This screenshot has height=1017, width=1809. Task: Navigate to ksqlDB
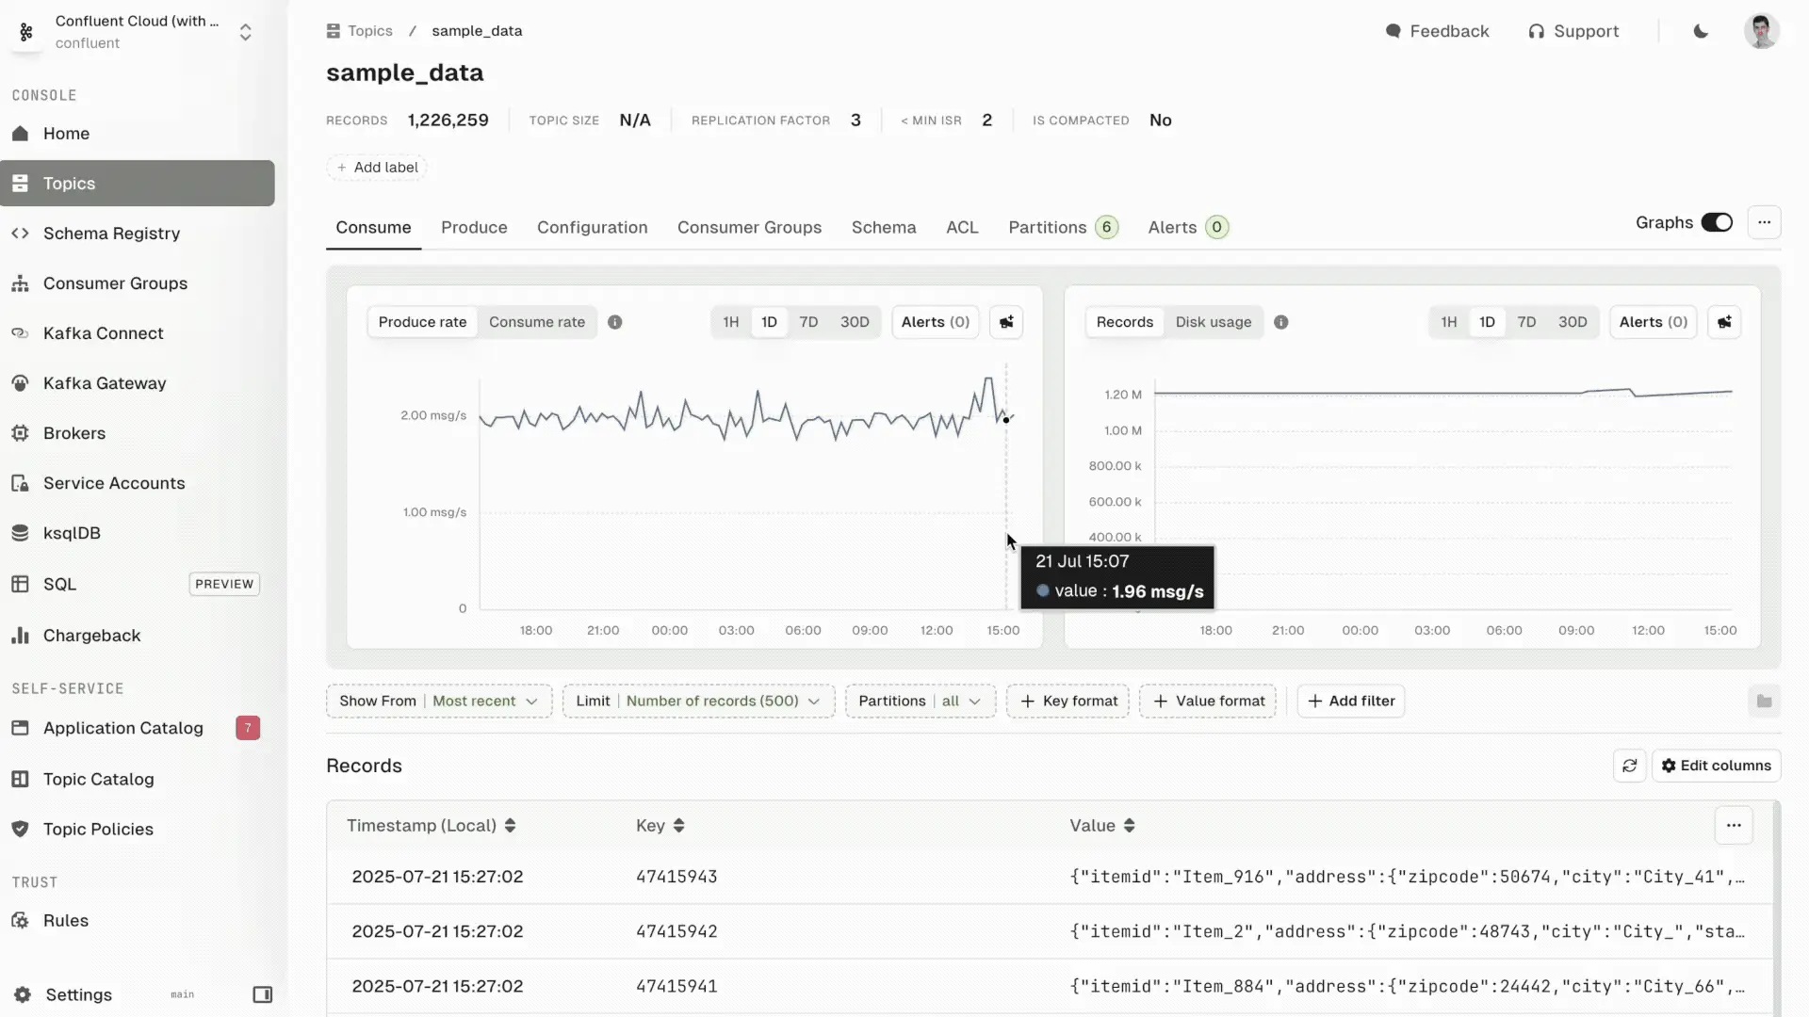pyautogui.click(x=71, y=533)
